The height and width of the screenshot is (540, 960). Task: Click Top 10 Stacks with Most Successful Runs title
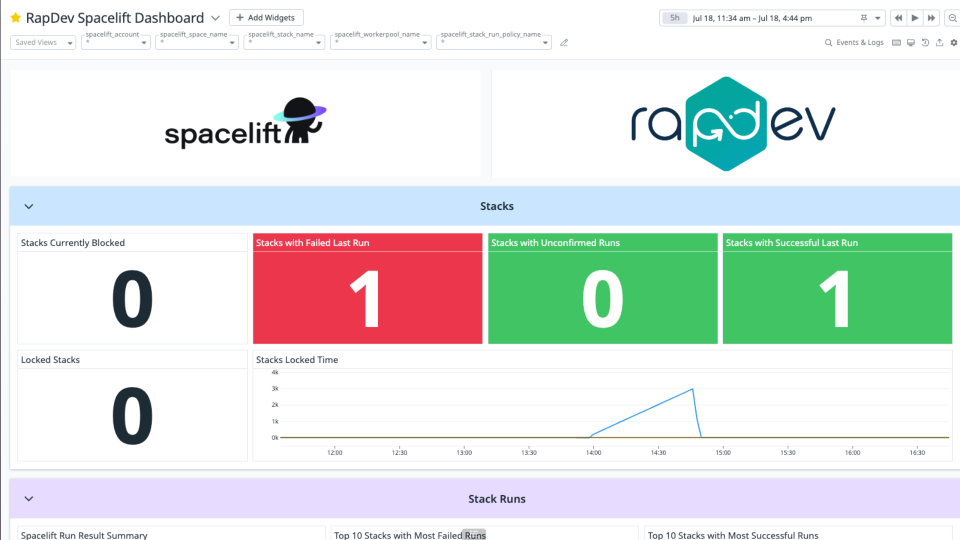[733, 535]
